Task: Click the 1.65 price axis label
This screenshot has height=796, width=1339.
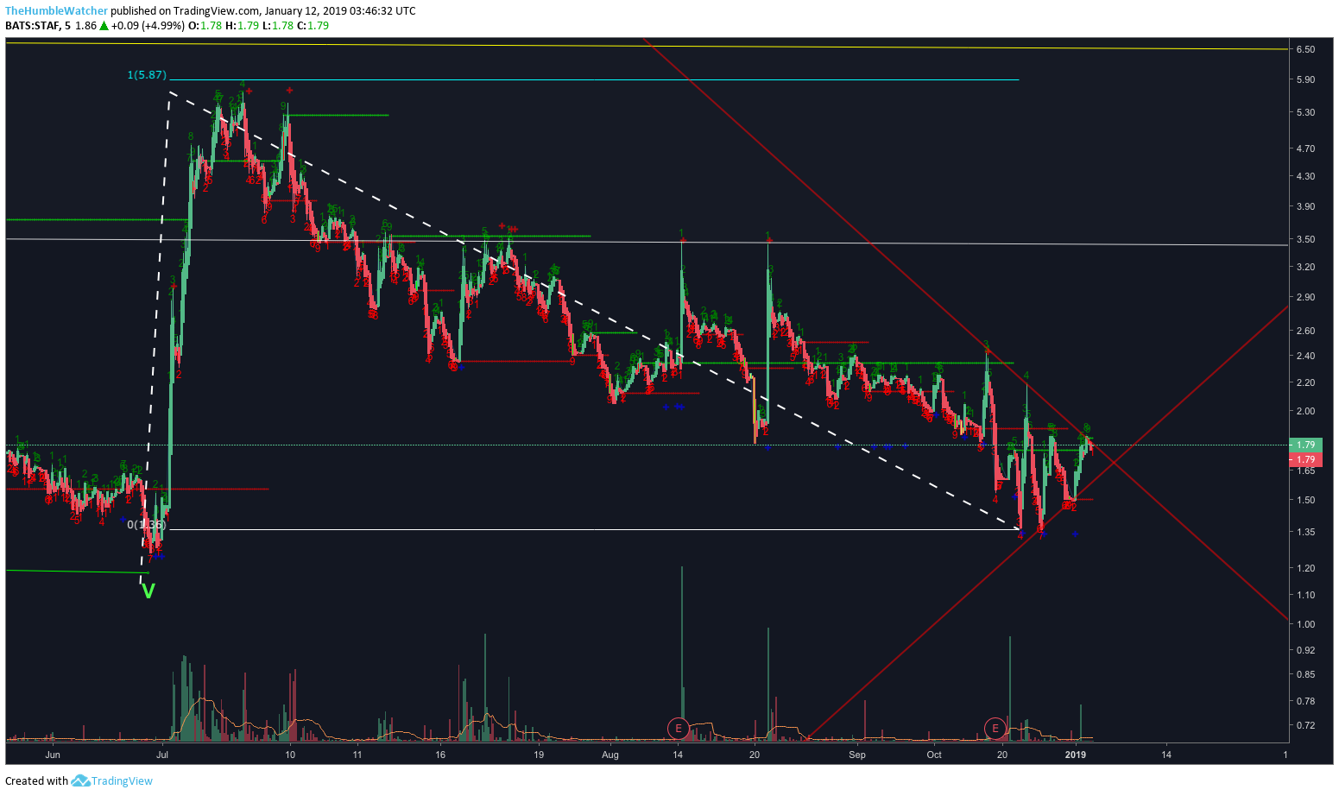Action: tap(1305, 471)
